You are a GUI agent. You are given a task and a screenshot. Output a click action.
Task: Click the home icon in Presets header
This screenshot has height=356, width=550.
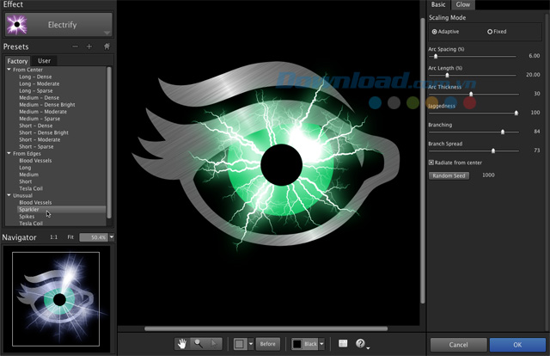click(107, 46)
